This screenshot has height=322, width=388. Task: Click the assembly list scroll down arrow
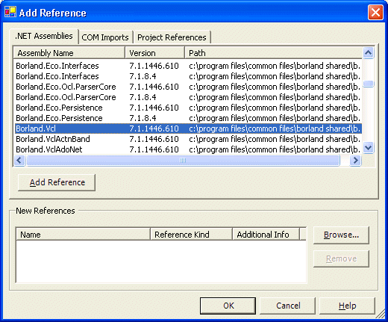[368, 148]
